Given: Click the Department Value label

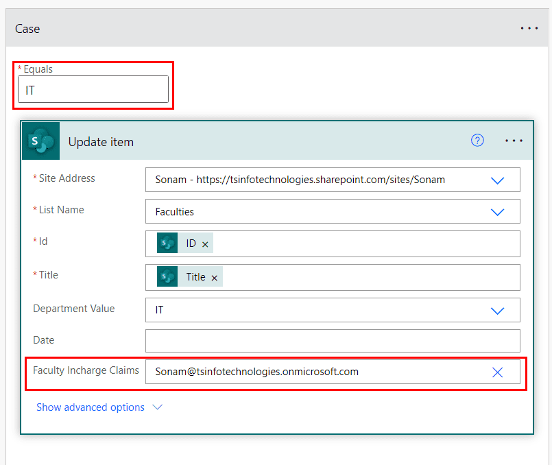Looking at the screenshot, I should [74, 309].
